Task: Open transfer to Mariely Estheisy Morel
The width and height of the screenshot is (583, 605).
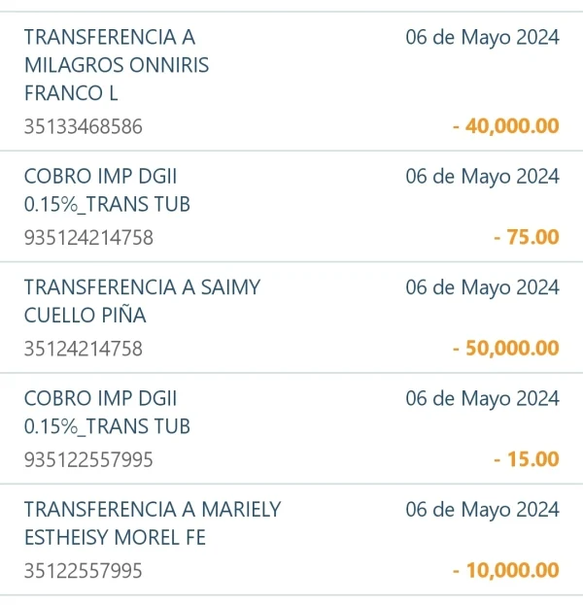Action: [152, 523]
